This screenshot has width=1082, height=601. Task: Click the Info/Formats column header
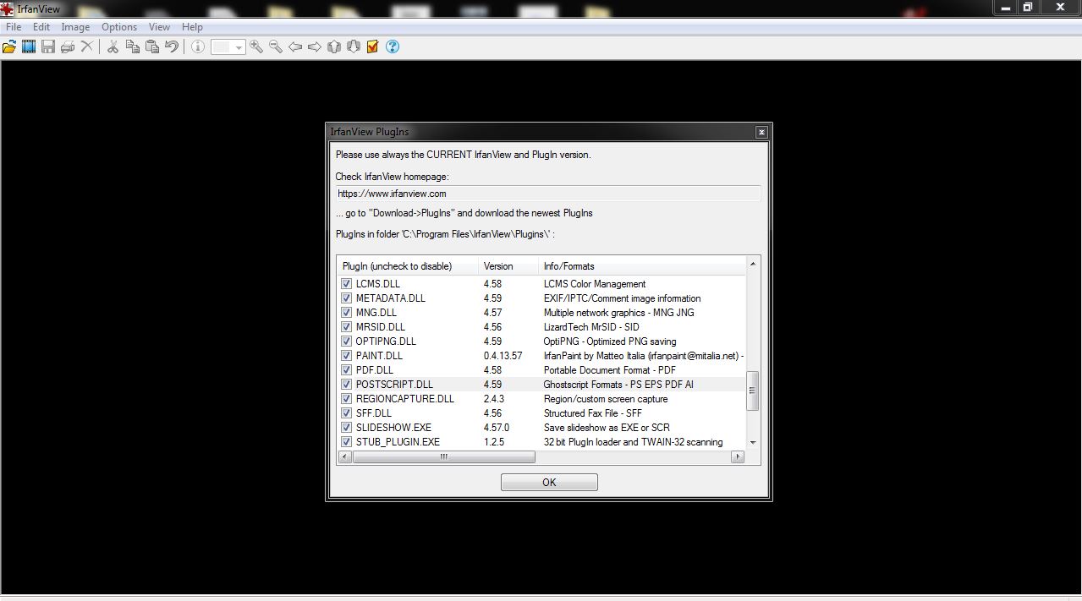point(642,266)
